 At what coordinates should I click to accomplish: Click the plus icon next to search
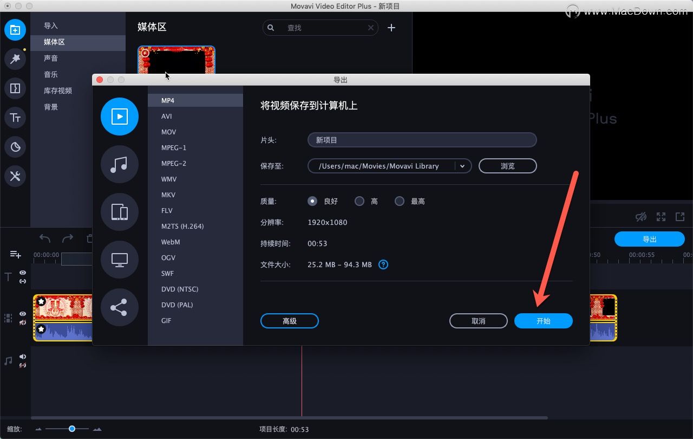tap(391, 28)
